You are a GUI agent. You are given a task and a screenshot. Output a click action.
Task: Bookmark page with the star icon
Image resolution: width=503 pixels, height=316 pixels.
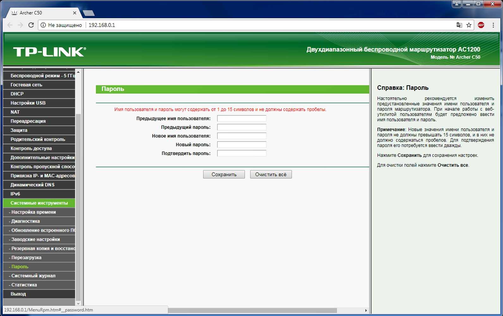[469, 25]
